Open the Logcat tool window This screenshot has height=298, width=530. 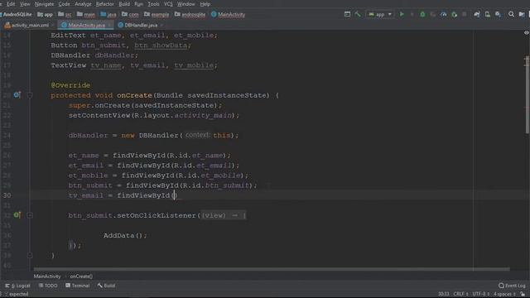(x=17, y=286)
